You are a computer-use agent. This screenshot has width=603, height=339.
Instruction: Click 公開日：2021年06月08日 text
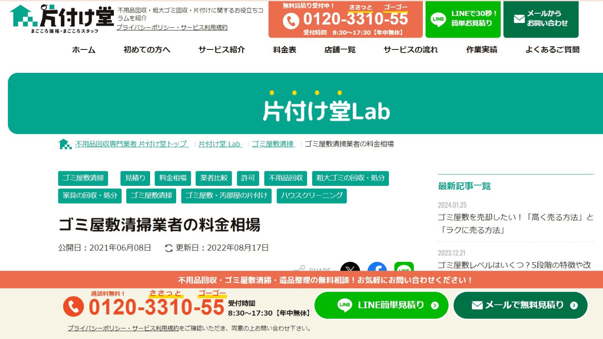click(105, 248)
